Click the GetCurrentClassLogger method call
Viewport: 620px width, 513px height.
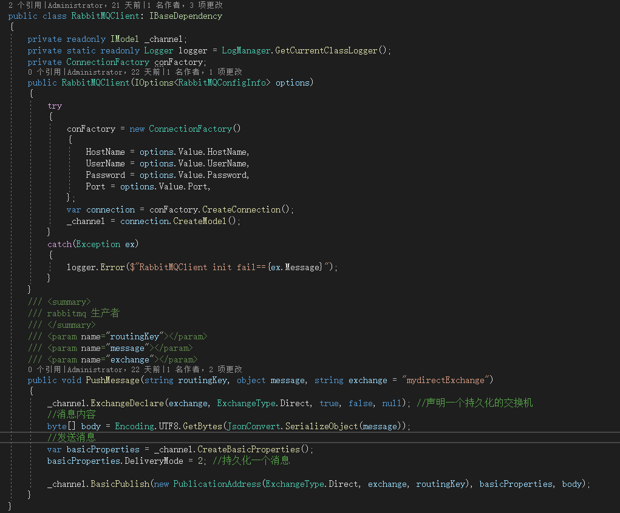[x=326, y=50]
